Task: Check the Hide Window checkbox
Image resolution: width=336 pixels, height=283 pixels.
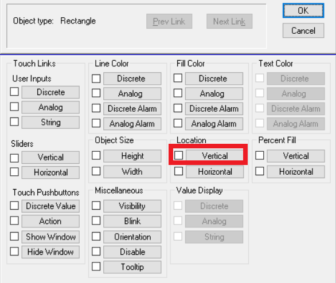Action: (x=14, y=251)
